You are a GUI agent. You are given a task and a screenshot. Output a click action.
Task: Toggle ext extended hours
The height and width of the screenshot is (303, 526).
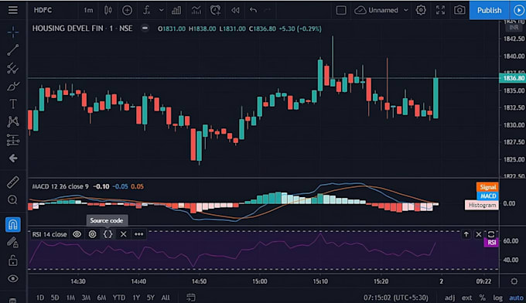click(466, 298)
